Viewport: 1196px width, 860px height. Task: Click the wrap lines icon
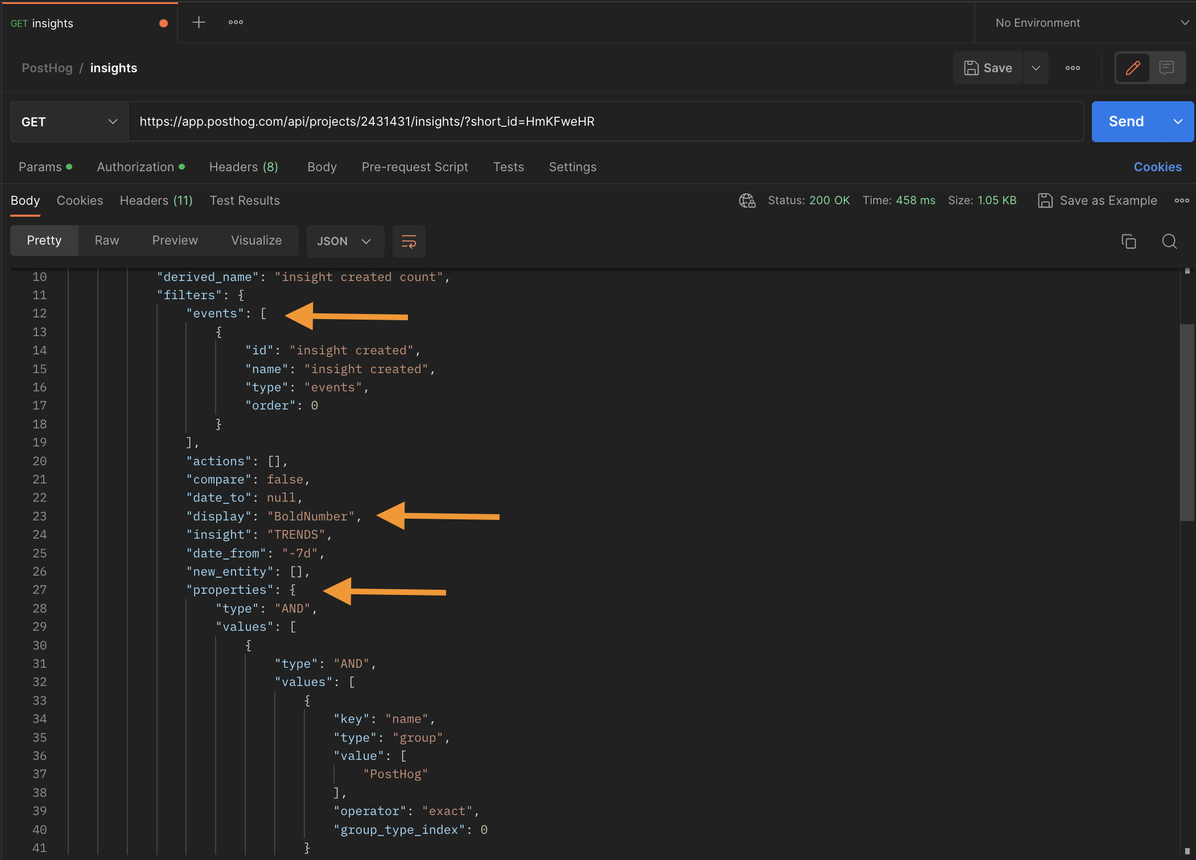[x=409, y=241]
